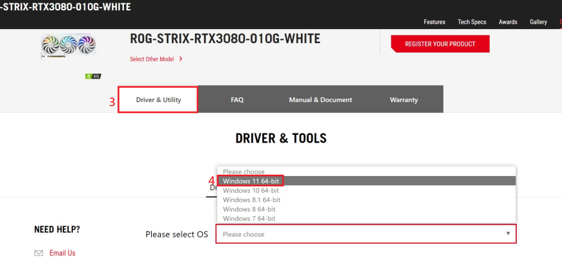
Task: Click the OS select box arrow
Action: (508, 233)
